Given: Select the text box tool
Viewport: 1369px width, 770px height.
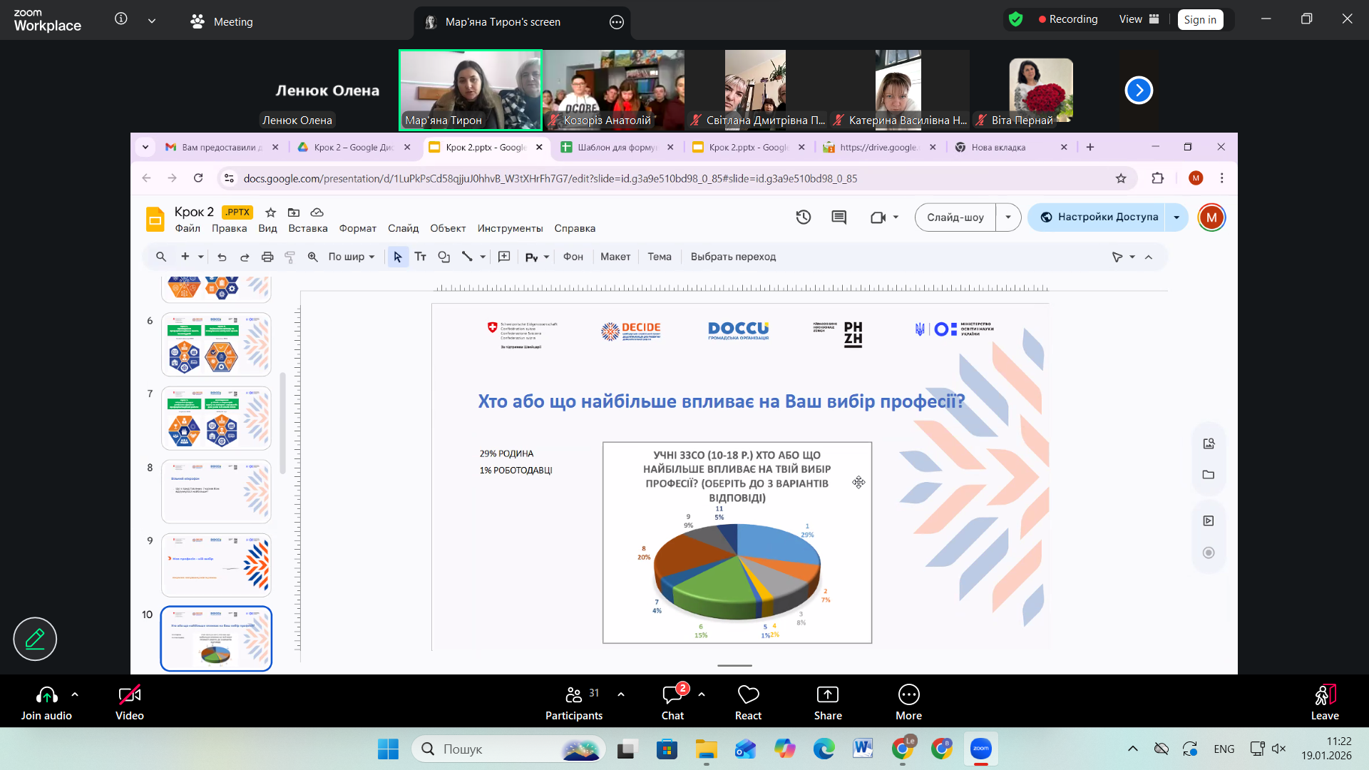Looking at the screenshot, I should click(421, 257).
